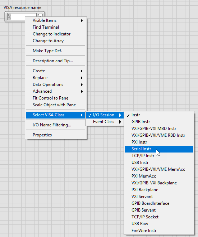Choose USB Instr class
198x237 pixels.
(x=159, y=163)
